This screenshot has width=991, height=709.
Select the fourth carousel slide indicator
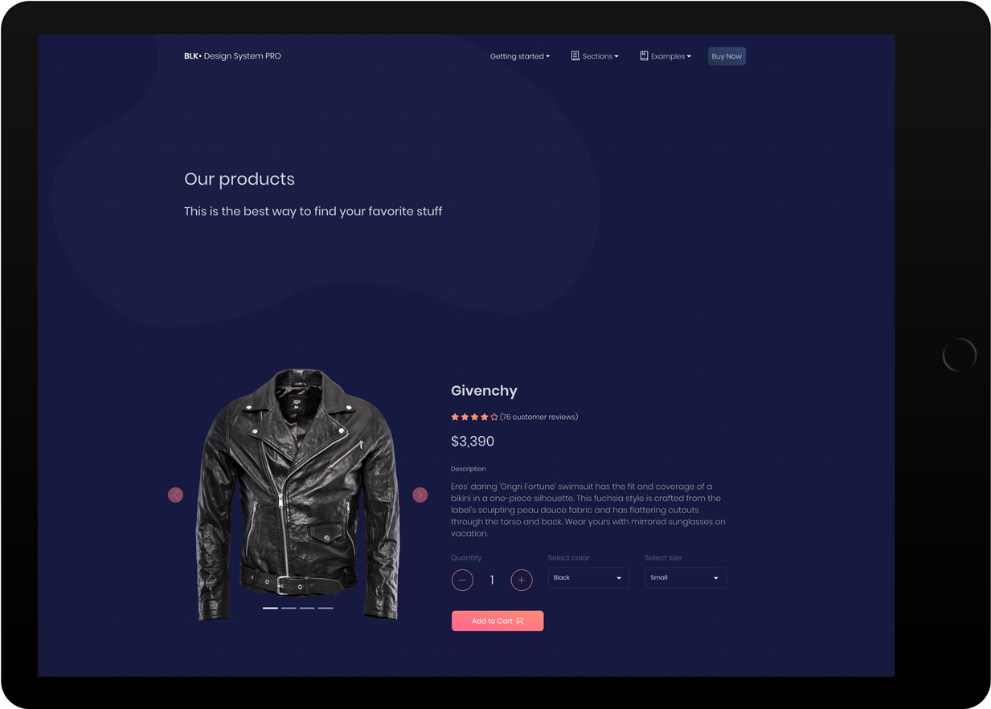pyautogui.click(x=326, y=609)
